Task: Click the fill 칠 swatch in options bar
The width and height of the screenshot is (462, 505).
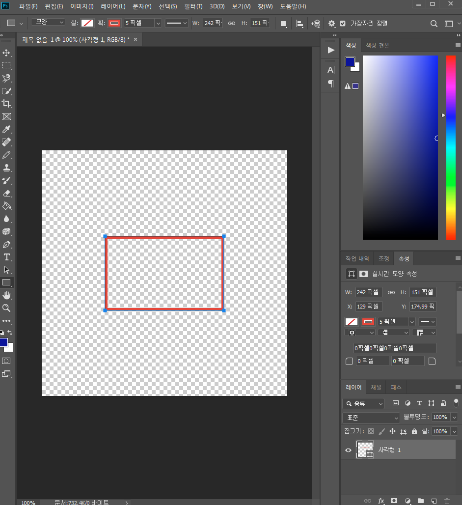Action: click(87, 23)
